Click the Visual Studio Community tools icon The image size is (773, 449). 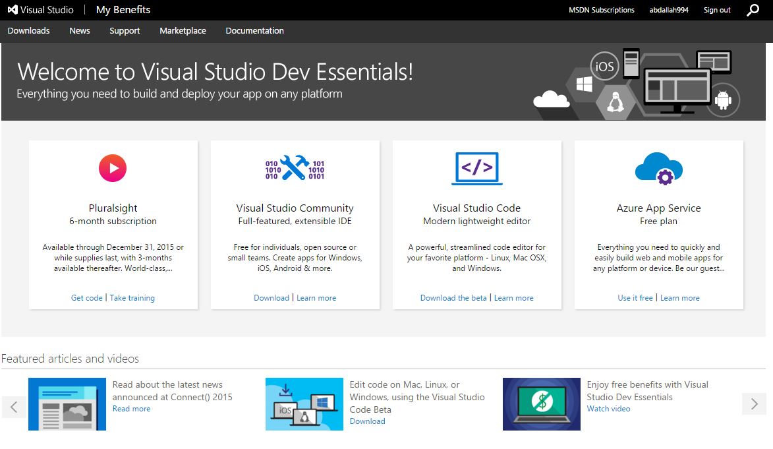(x=295, y=167)
